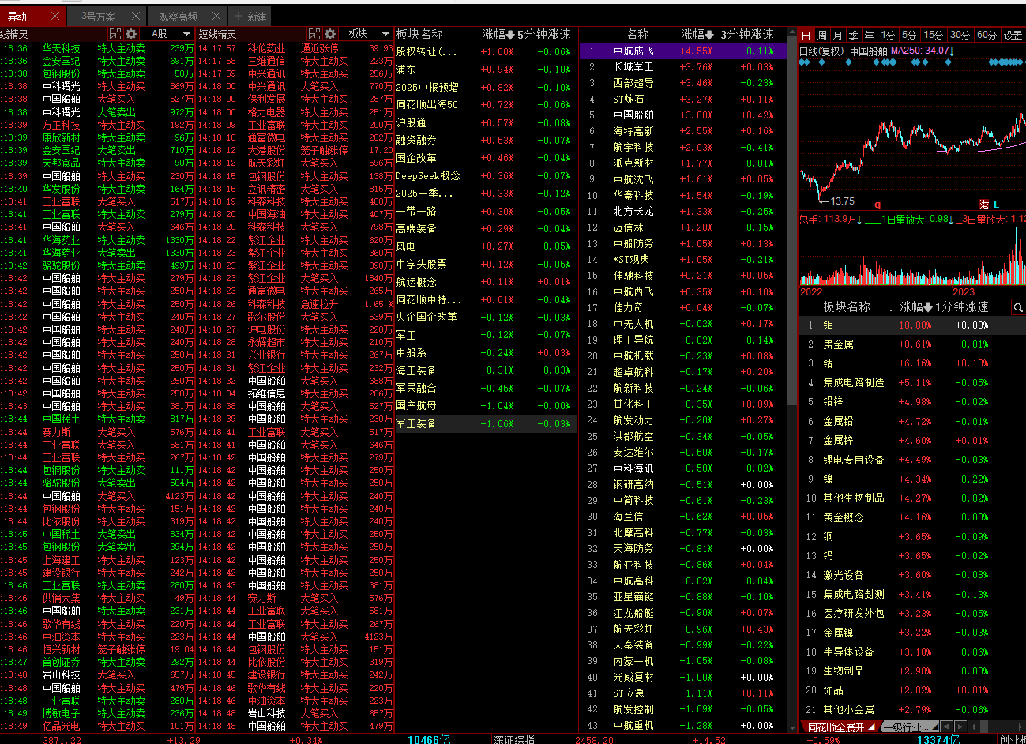Select DeepSeek概念 sector row
1026x744 pixels.
(x=486, y=176)
